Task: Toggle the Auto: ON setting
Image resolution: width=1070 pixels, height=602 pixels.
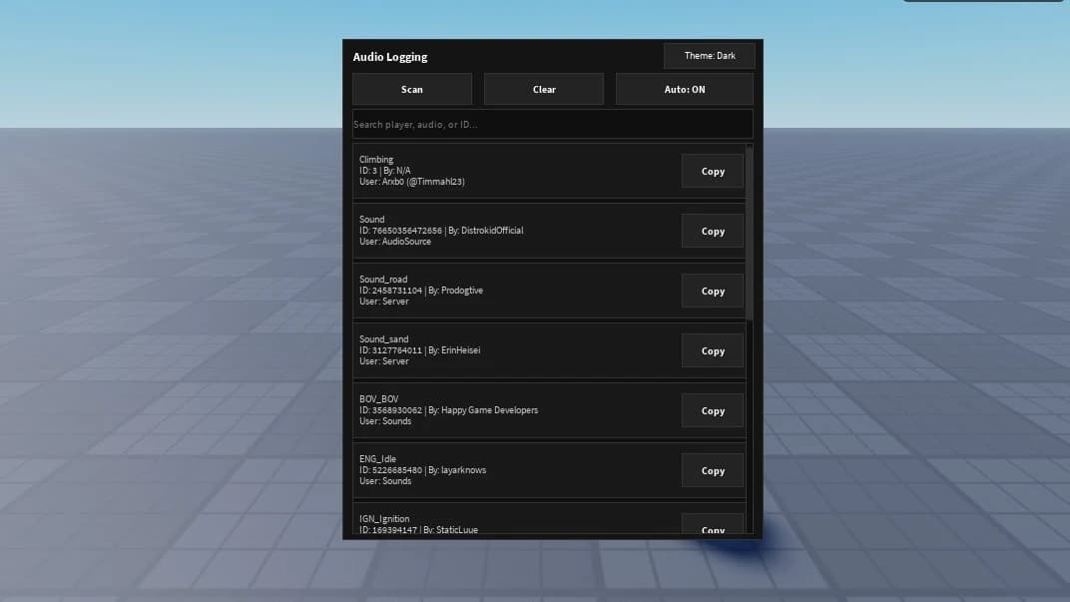Action: click(x=685, y=90)
